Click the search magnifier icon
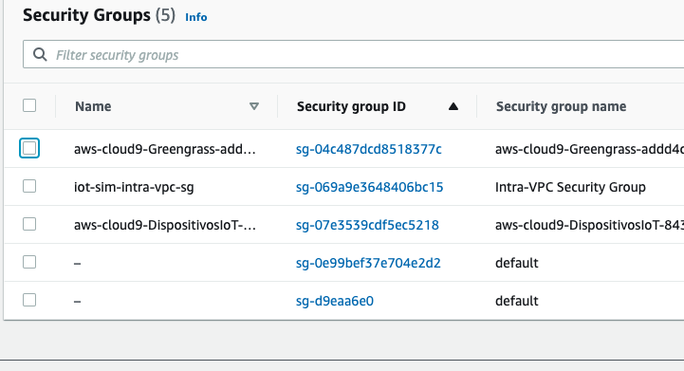684x371 pixels. tap(40, 55)
